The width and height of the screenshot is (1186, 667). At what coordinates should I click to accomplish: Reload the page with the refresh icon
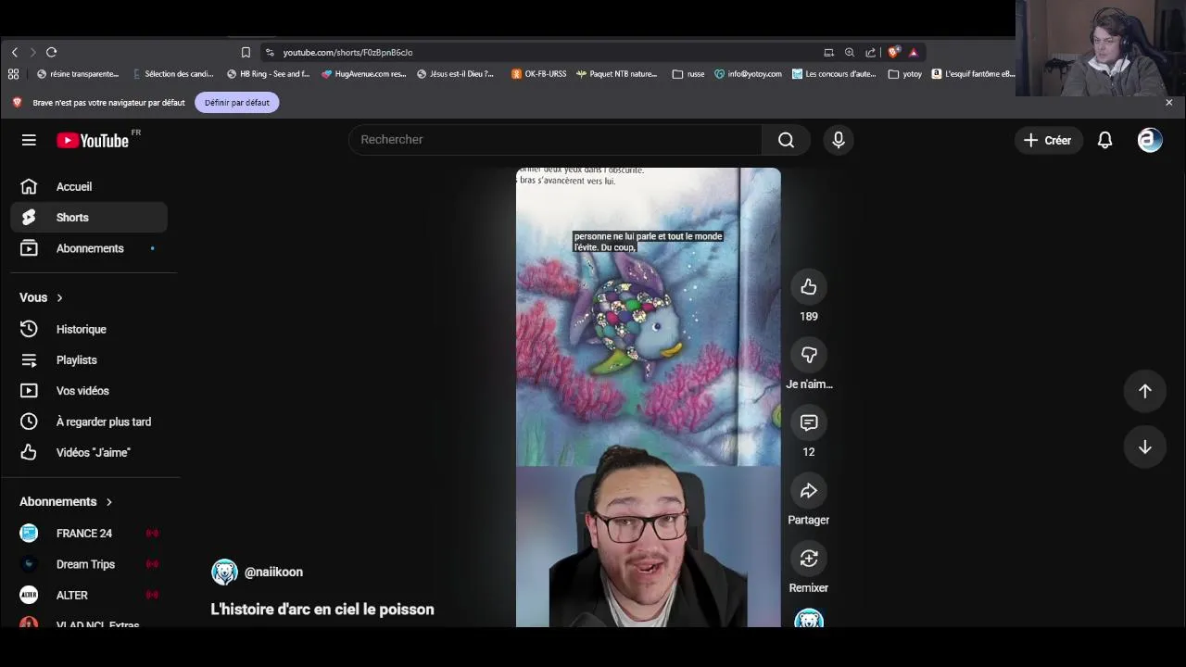click(x=52, y=53)
